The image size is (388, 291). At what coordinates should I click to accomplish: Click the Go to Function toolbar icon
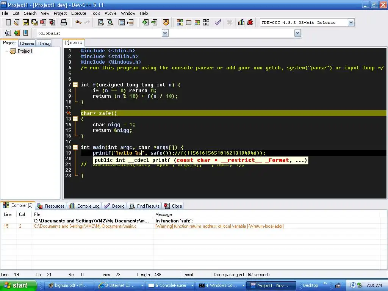pyautogui.click(x=122, y=22)
